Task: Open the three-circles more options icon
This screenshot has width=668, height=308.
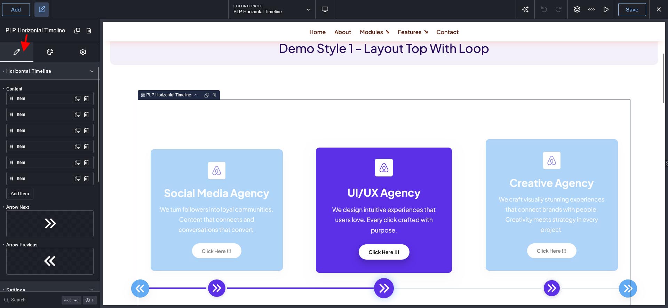Action: pos(591,9)
